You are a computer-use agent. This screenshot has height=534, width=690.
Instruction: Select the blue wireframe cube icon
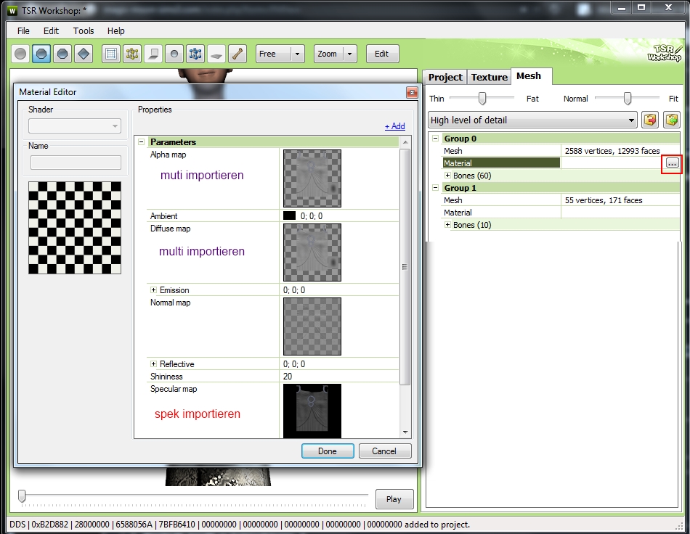click(195, 54)
